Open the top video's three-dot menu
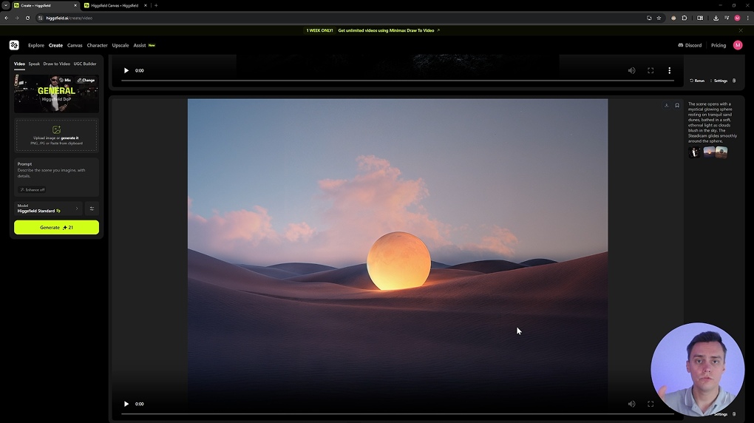The image size is (754, 423). tap(670, 70)
